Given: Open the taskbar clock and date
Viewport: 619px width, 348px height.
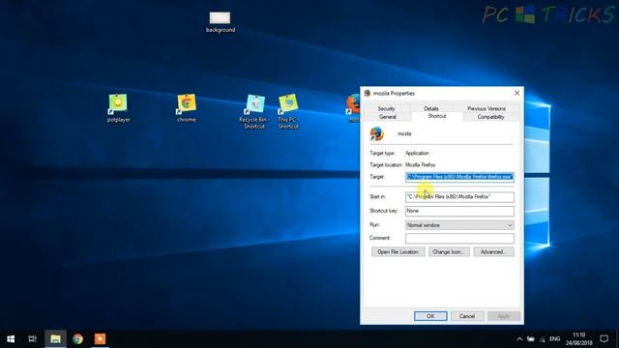Looking at the screenshot, I should 578,339.
